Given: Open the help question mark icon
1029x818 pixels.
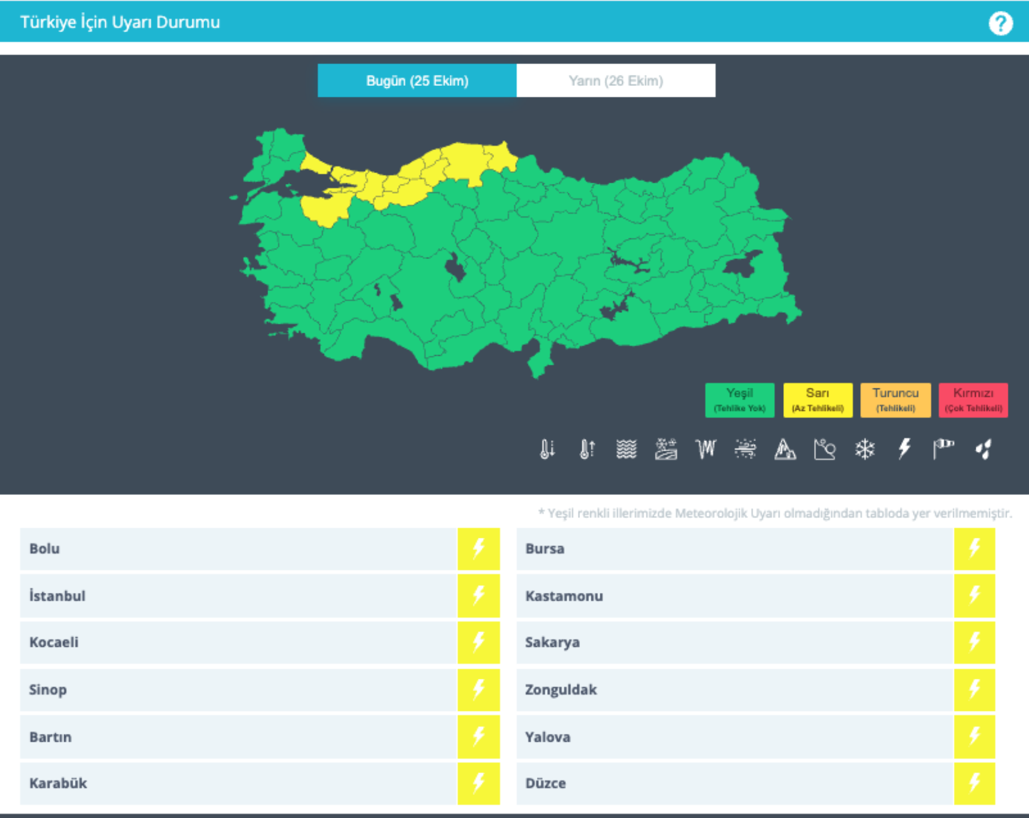Looking at the screenshot, I should click(1001, 24).
